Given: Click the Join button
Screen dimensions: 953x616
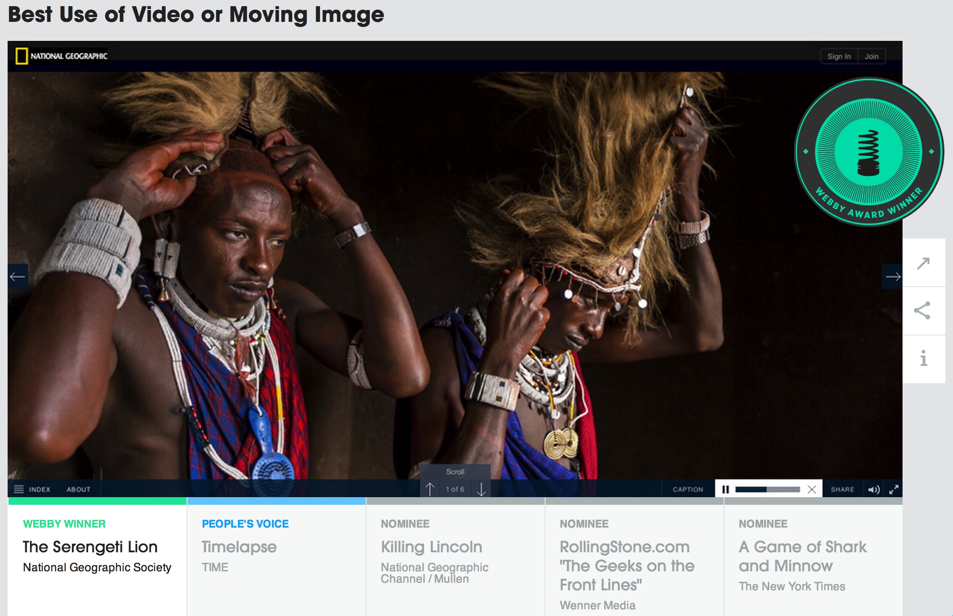Looking at the screenshot, I should click(872, 56).
